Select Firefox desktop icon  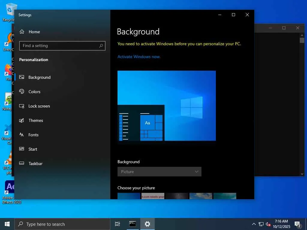[8, 72]
